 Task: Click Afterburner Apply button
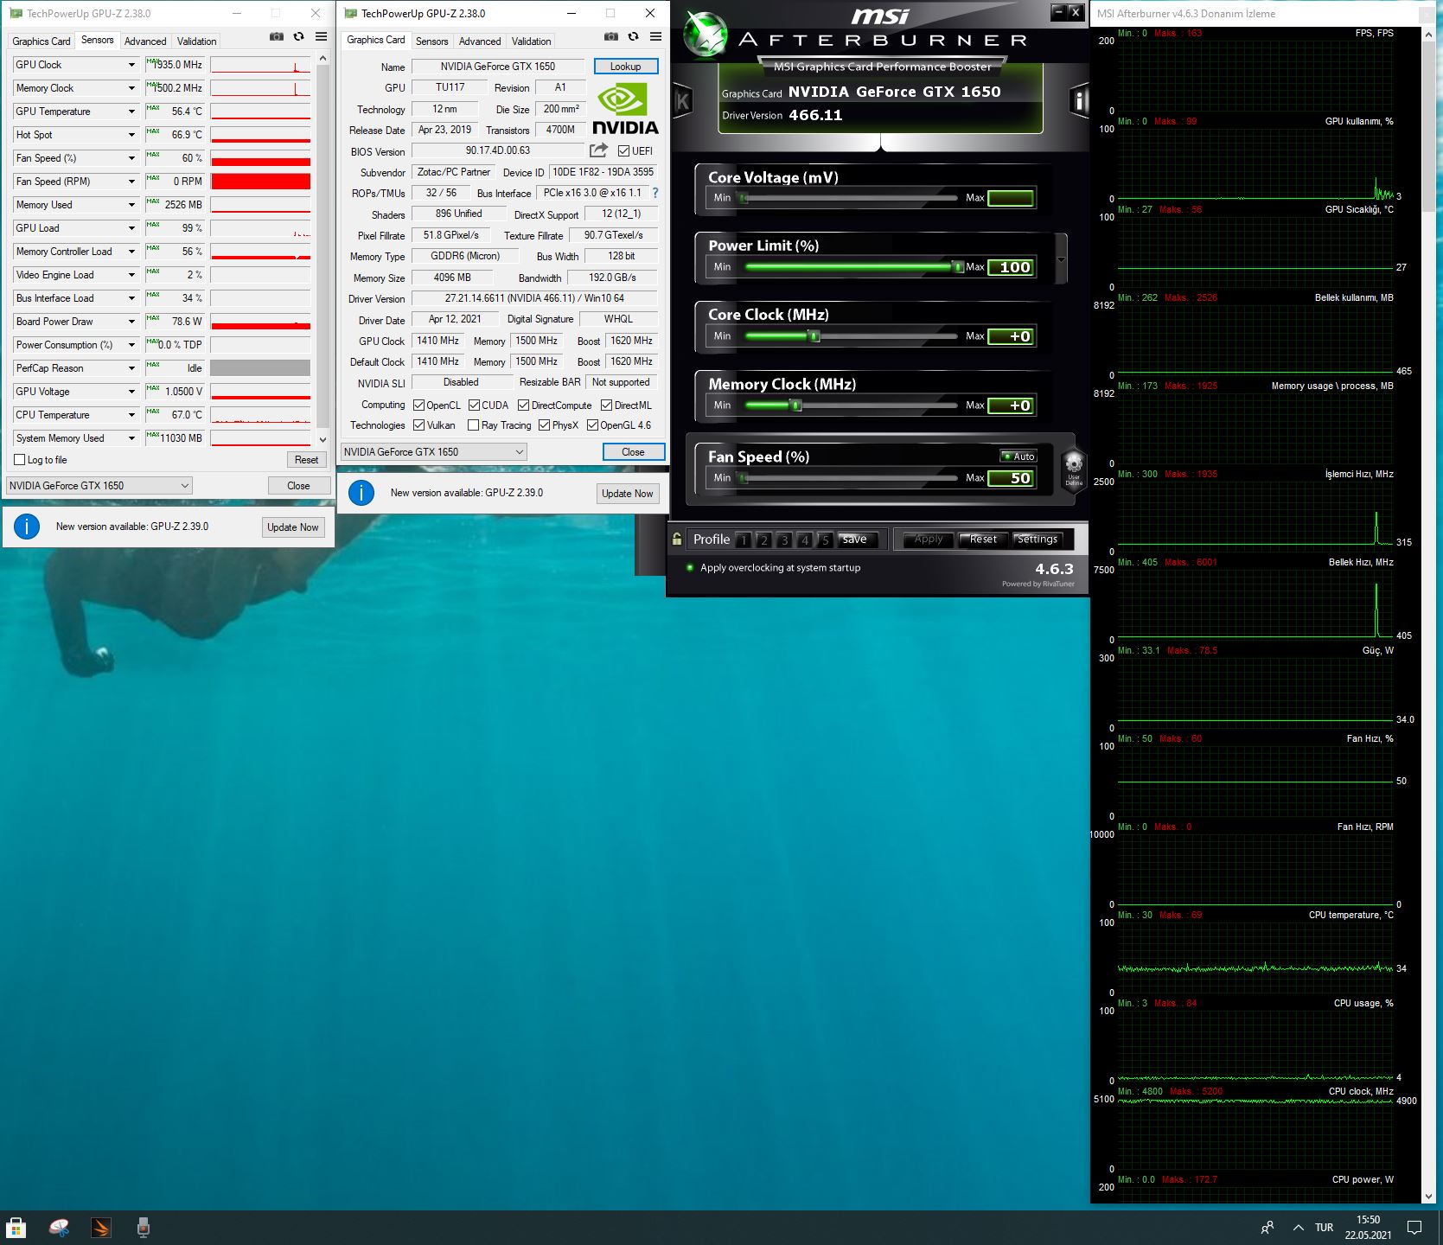(x=929, y=539)
